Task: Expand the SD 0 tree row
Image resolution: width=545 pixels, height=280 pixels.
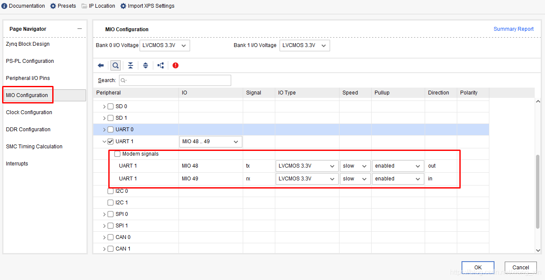Action: coord(104,106)
